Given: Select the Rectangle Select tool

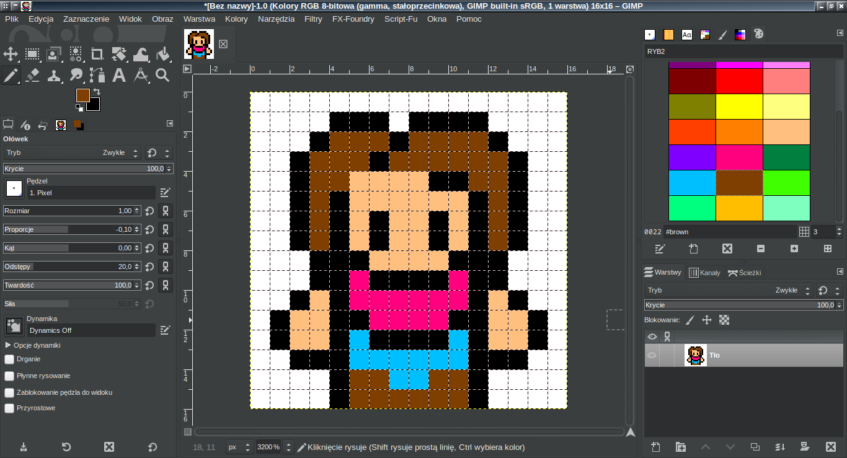Looking at the screenshot, I should coord(32,54).
